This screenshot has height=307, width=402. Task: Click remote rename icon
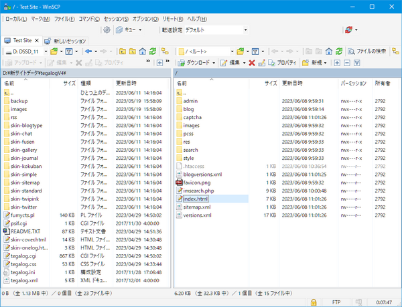click(261, 63)
